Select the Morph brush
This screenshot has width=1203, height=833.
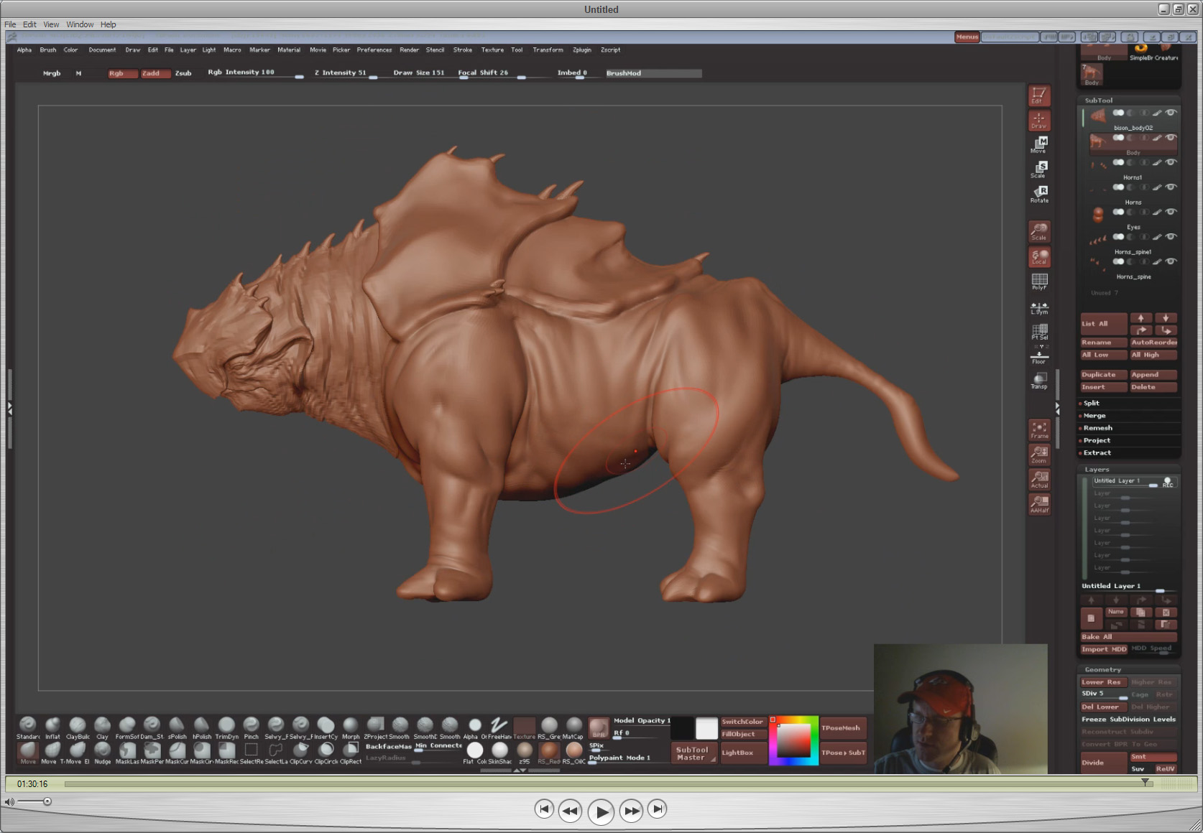pos(351,727)
